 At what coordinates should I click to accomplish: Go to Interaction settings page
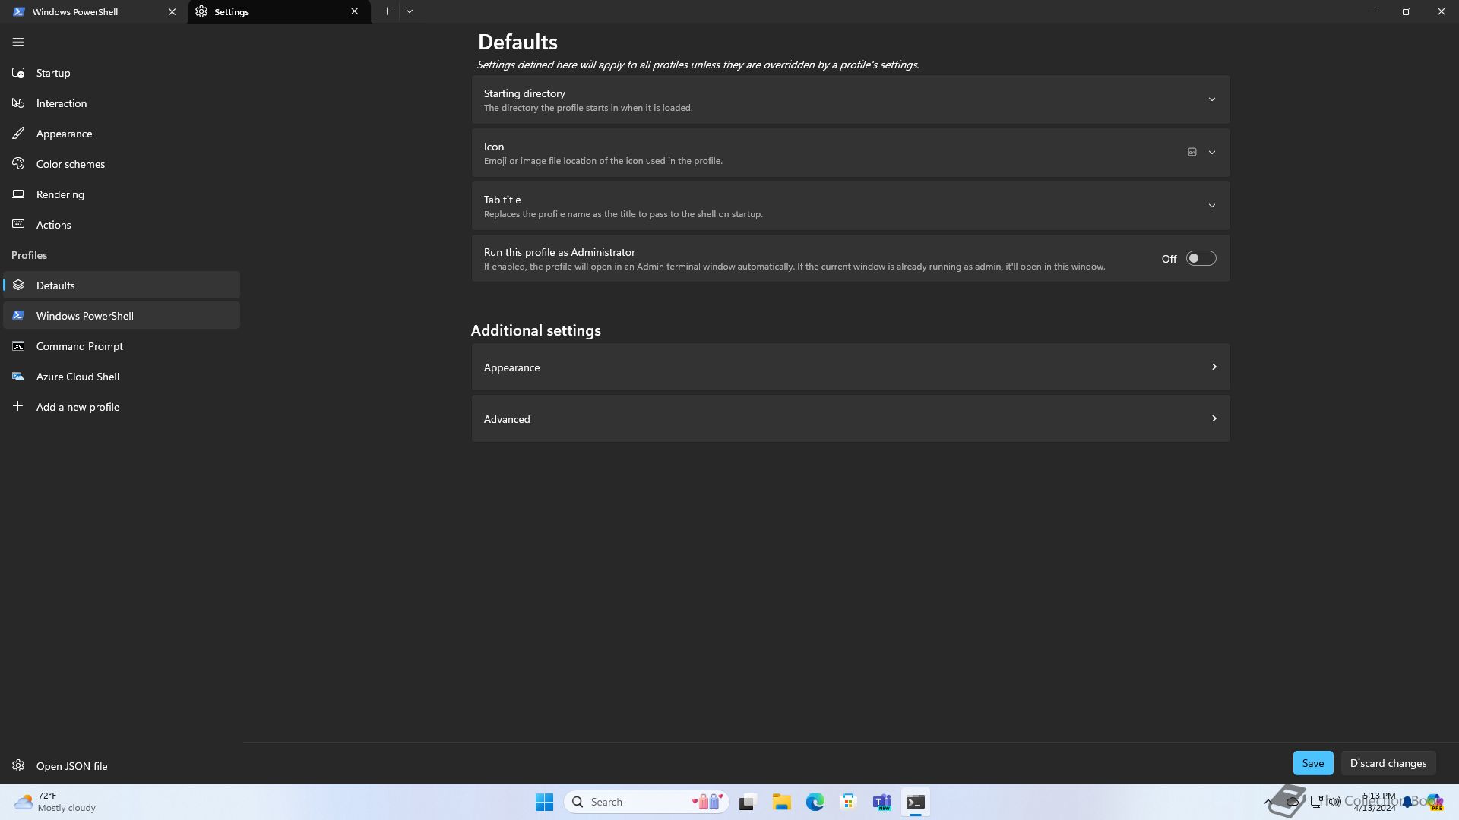pyautogui.click(x=122, y=103)
